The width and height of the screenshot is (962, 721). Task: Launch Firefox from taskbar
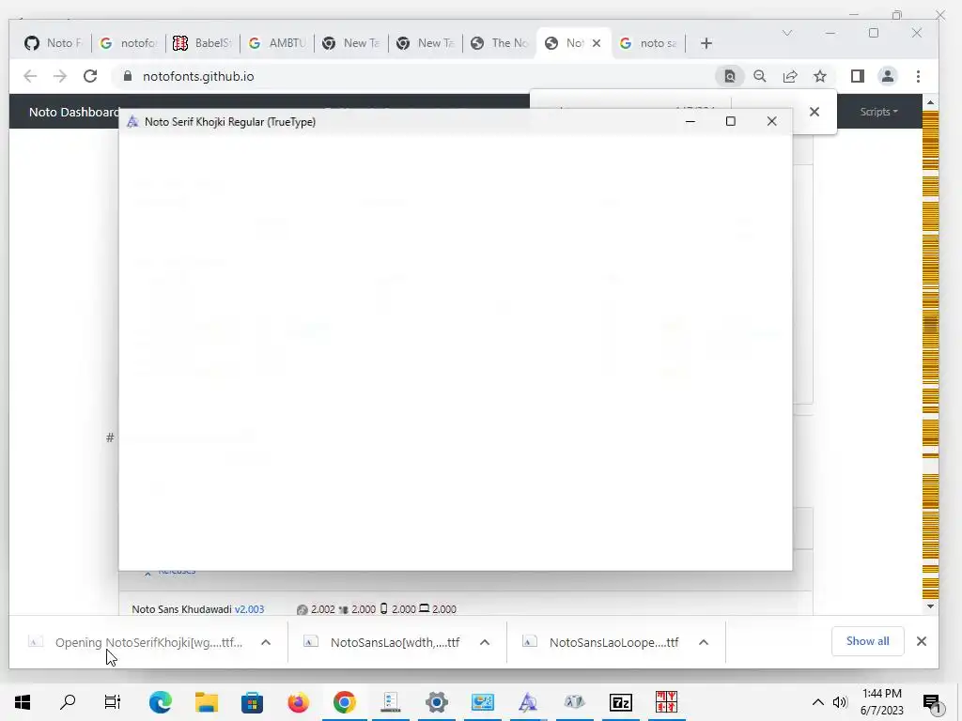[299, 702]
